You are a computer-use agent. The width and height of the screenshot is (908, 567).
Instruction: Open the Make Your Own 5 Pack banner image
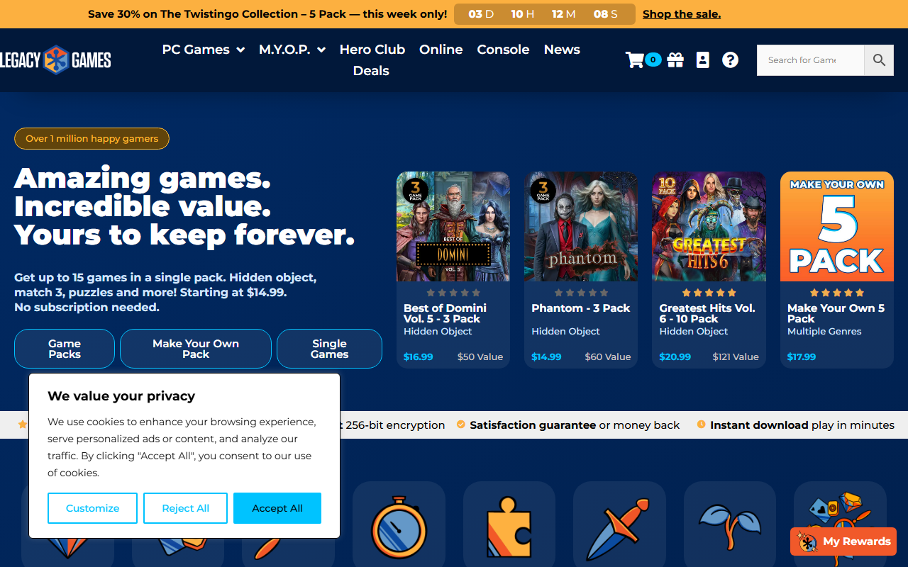(x=837, y=227)
